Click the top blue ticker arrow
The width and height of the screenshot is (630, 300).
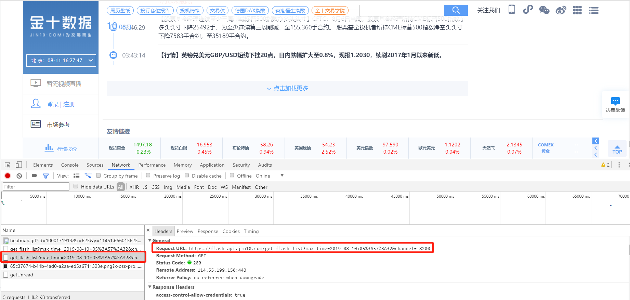[596, 141]
